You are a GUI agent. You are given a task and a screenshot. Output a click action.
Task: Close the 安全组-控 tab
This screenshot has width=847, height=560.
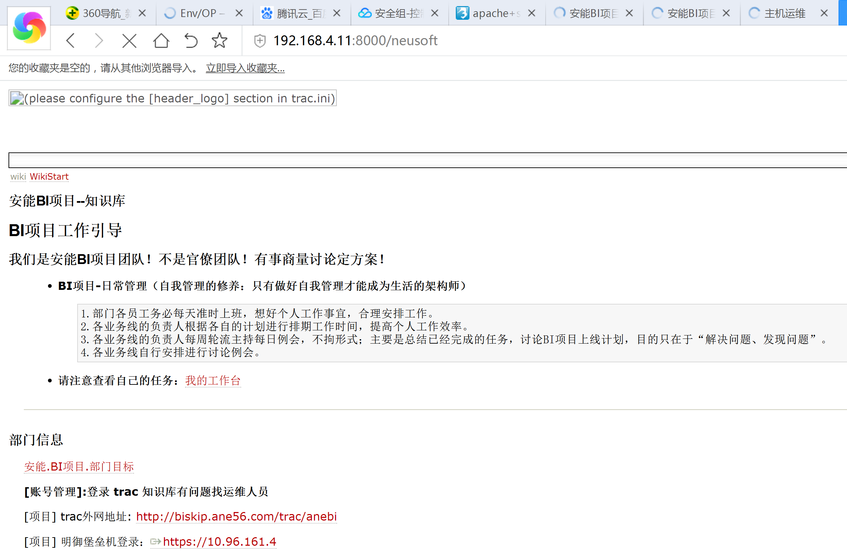pyautogui.click(x=435, y=13)
